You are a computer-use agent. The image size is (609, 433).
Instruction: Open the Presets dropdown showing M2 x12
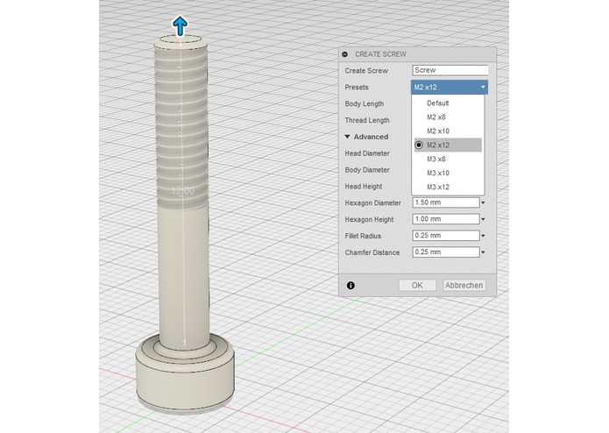(x=450, y=88)
